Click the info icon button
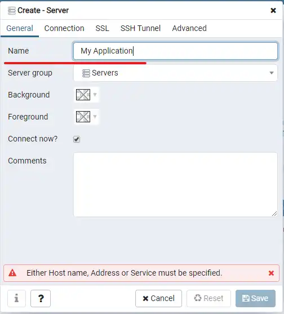The image size is (284, 314). 16,298
